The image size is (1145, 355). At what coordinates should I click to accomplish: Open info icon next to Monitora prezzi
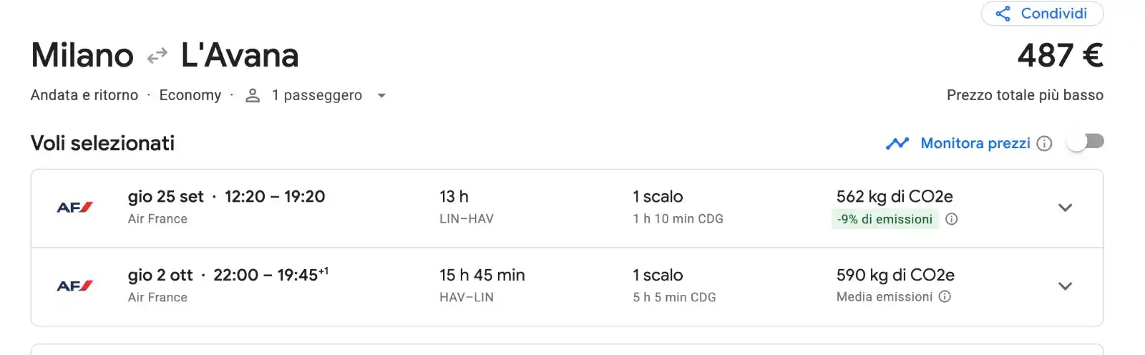[1044, 144]
